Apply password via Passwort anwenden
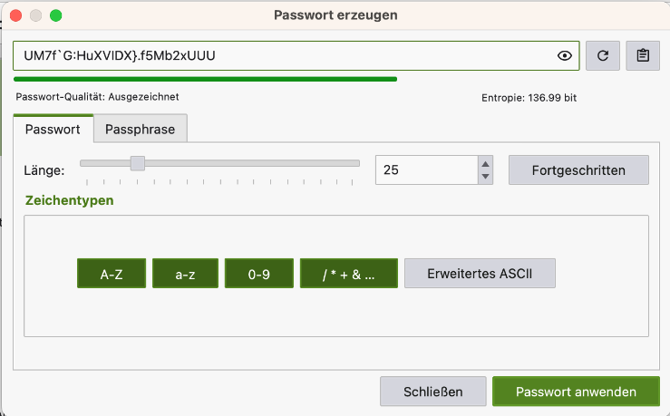Screen dimensions: 670x416 576,392
